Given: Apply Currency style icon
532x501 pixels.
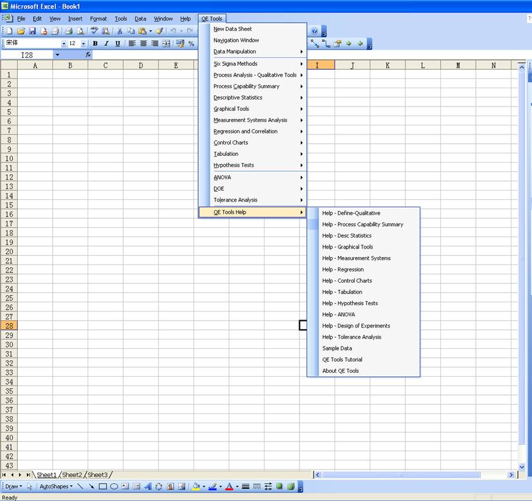Looking at the screenshot, I should (180, 44).
